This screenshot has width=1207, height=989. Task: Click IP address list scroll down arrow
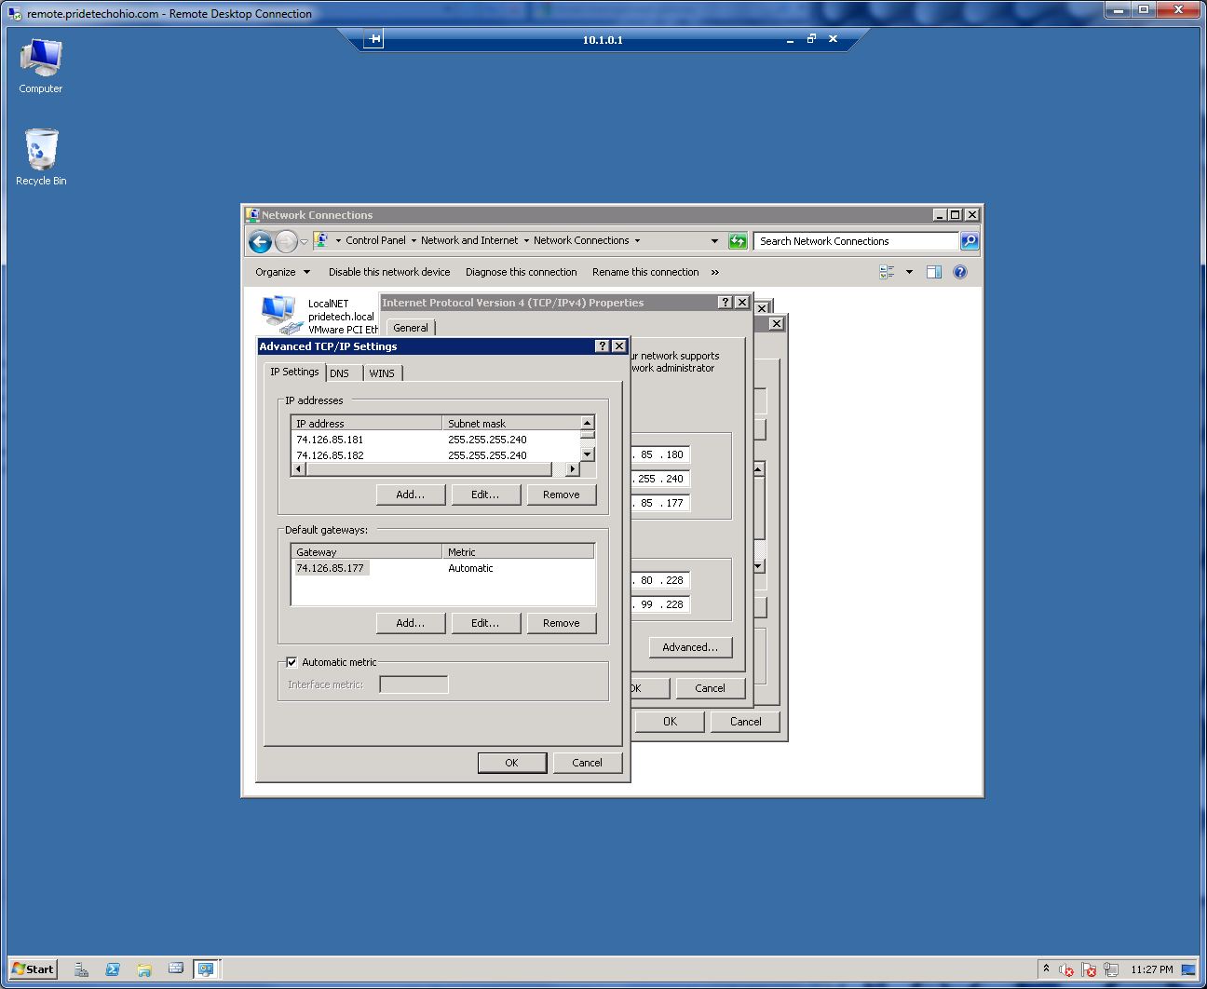[x=587, y=454]
